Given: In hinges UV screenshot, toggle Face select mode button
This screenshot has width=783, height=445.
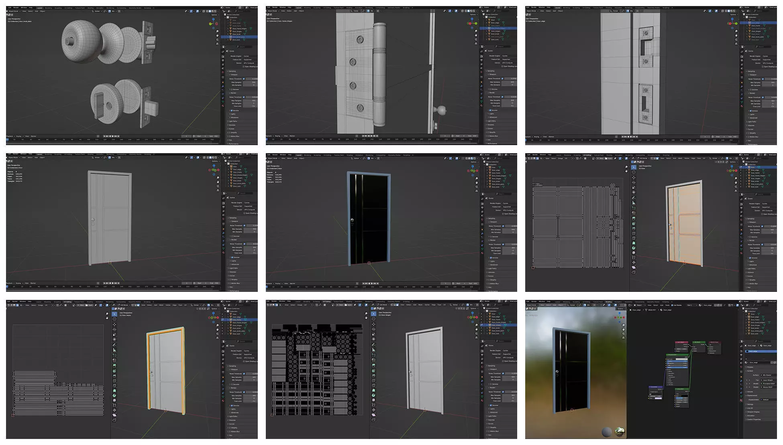Looking at the screenshot, I should point(398,305).
